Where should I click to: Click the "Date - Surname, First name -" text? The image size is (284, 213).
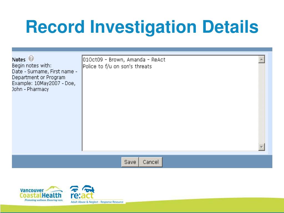pyautogui.click(x=45, y=71)
